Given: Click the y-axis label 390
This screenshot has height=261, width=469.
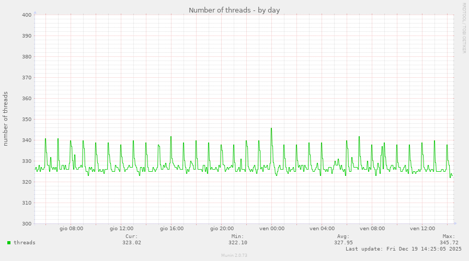Looking at the screenshot, I should coord(27,36).
